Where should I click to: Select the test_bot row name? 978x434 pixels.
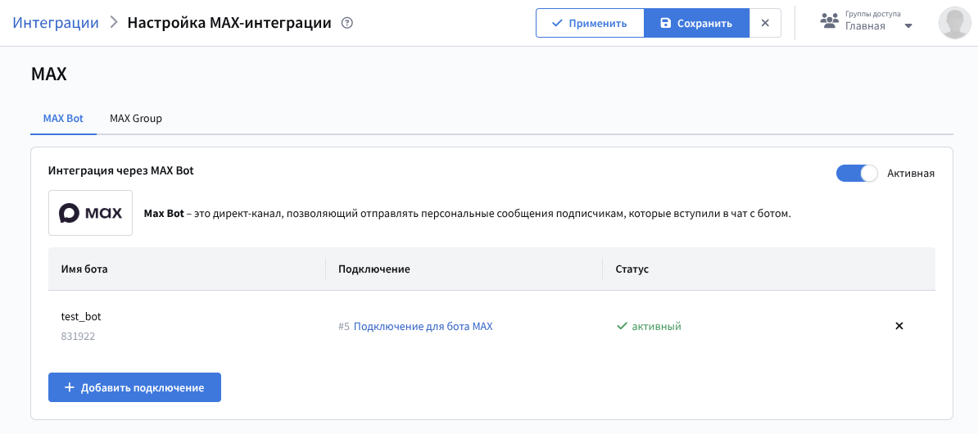pyautogui.click(x=81, y=316)
